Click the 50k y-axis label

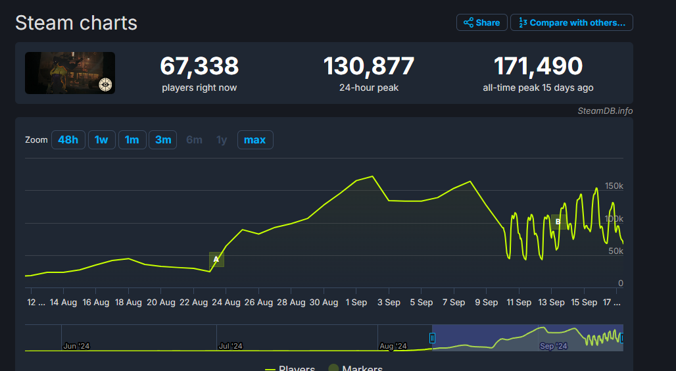(x=616, y=251)
